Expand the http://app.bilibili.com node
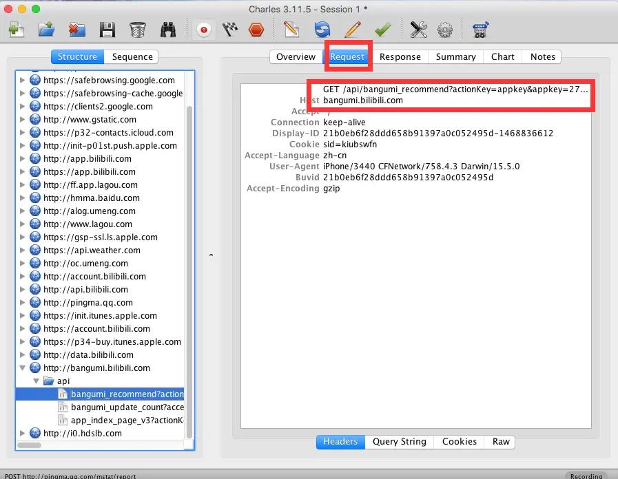 click(x=23, y=158)
